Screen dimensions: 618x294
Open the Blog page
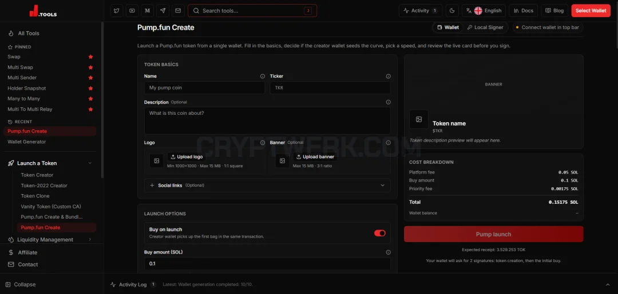pyautogui.click(x=554, y=11)
